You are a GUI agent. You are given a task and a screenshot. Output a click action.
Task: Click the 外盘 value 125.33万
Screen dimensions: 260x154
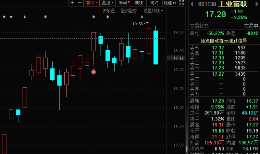214,143
